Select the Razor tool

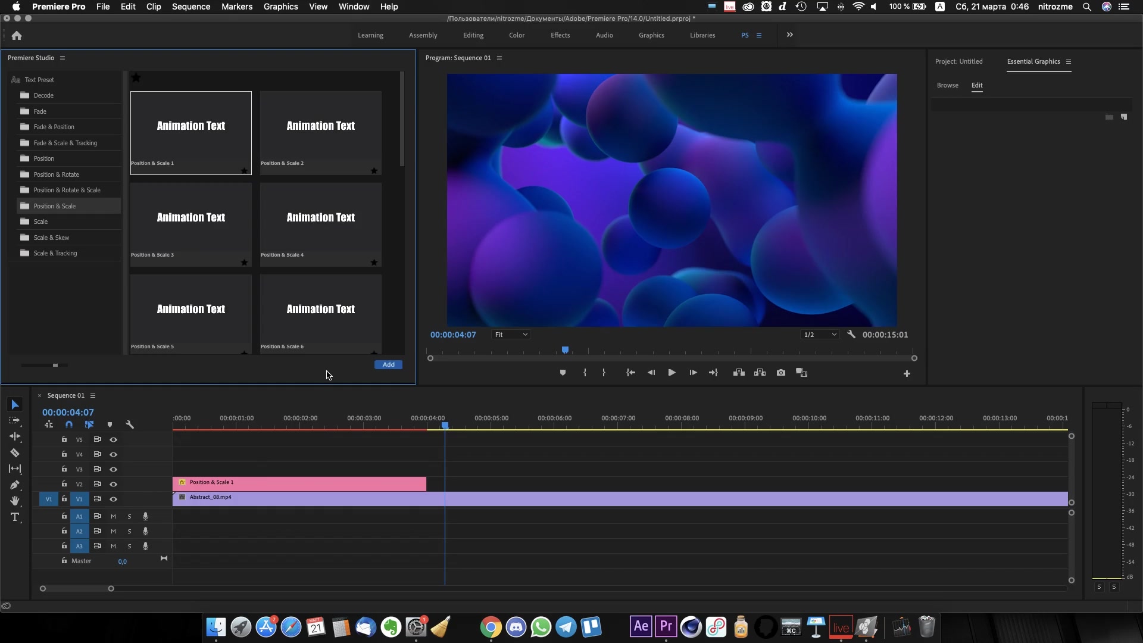[15, 452]
